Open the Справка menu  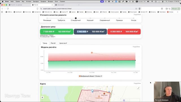[62, 1]
